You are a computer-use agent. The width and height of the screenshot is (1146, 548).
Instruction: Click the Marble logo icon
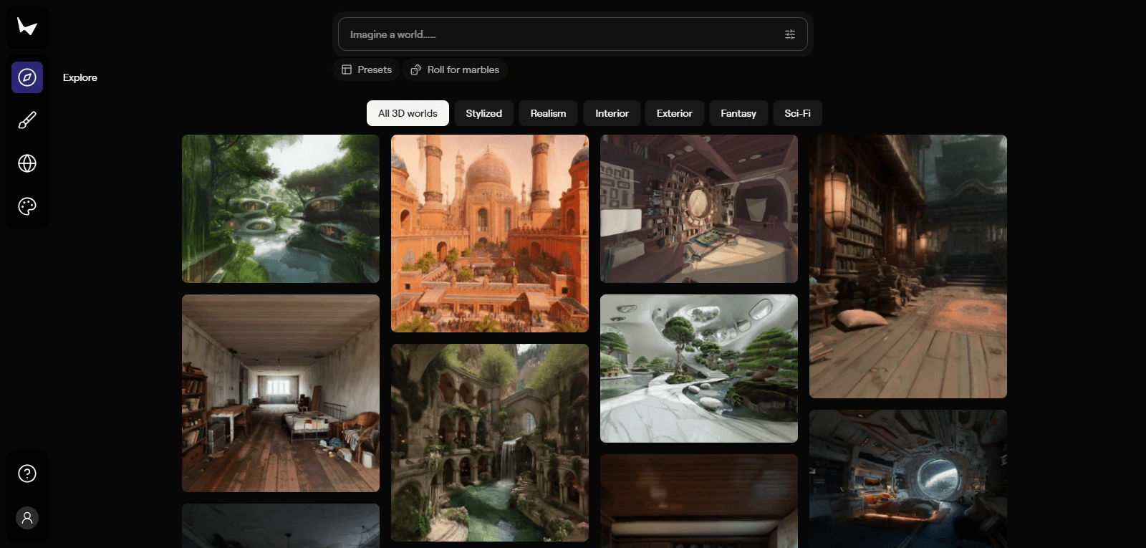tap(27, 27)
